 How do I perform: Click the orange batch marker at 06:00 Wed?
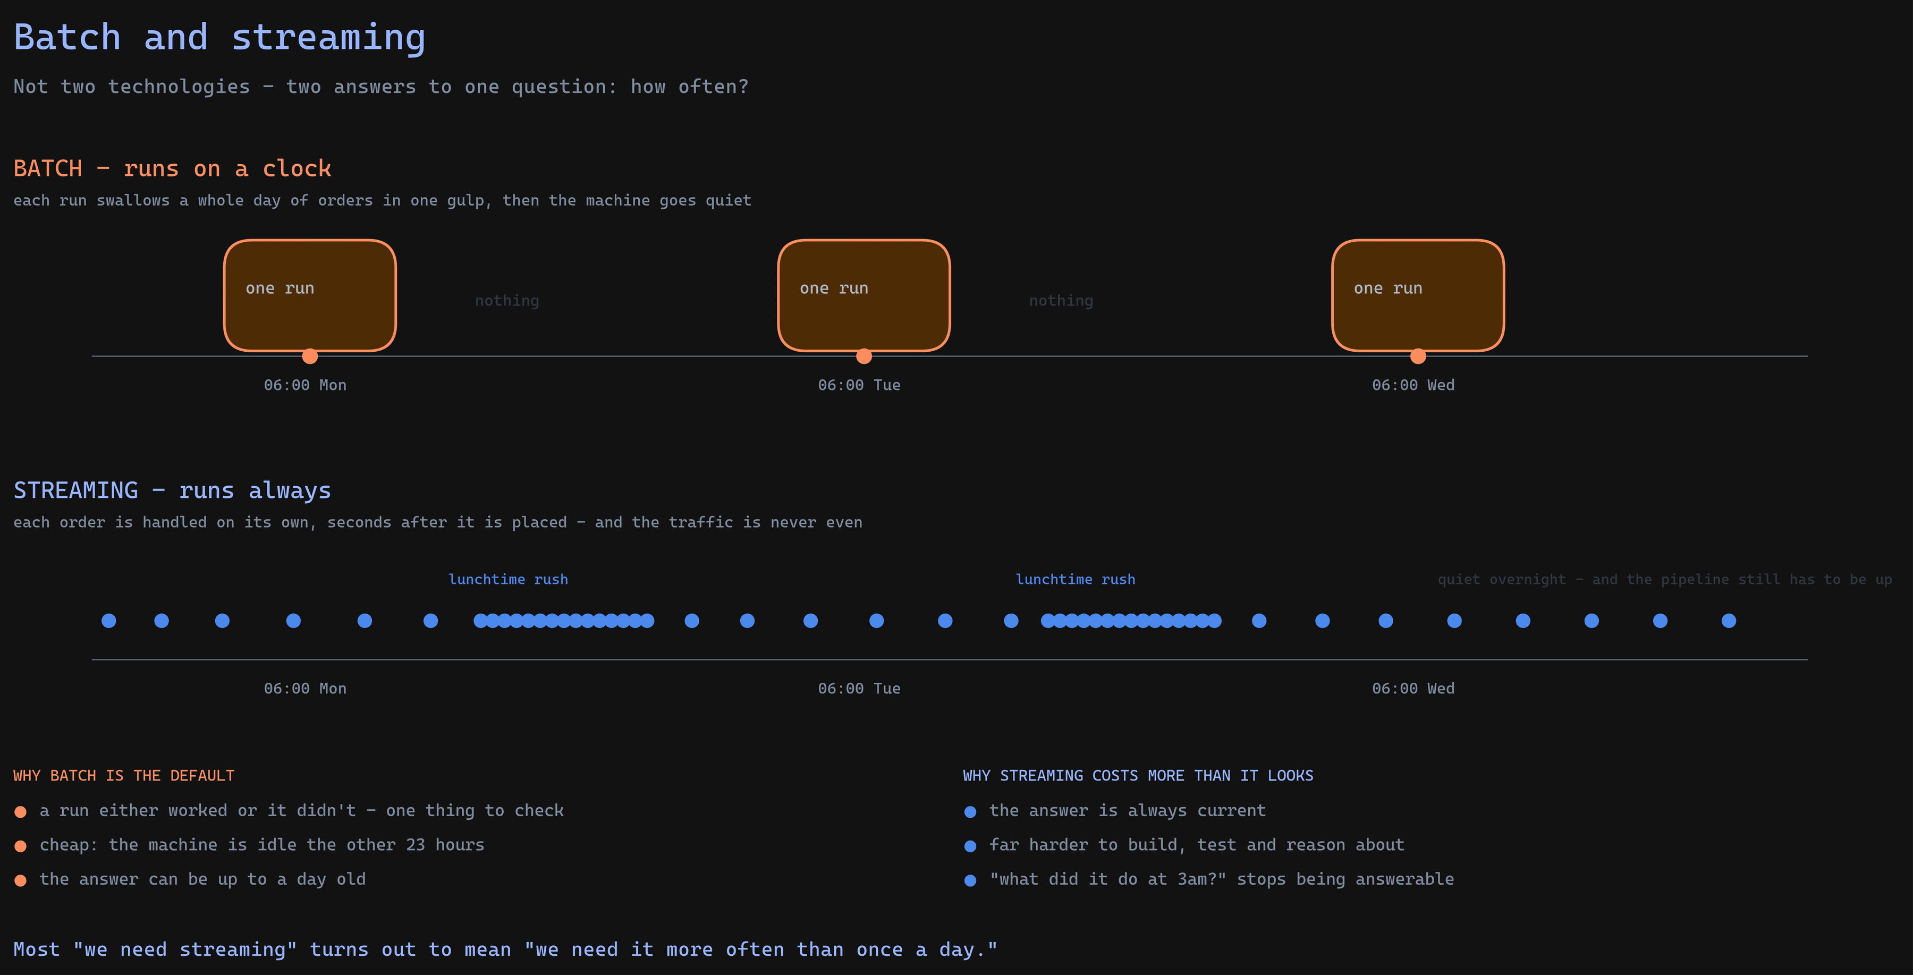(1418, 357)
